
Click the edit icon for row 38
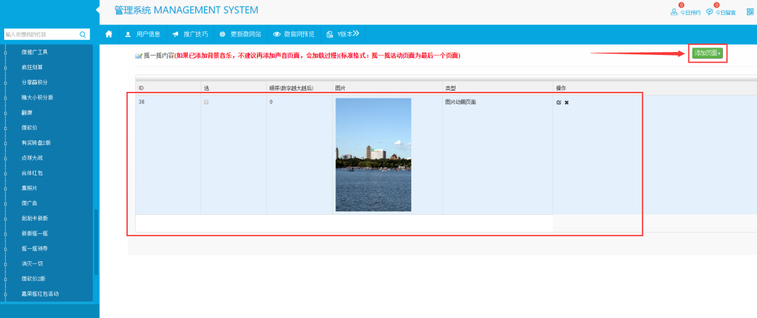(x=559, y=103)
